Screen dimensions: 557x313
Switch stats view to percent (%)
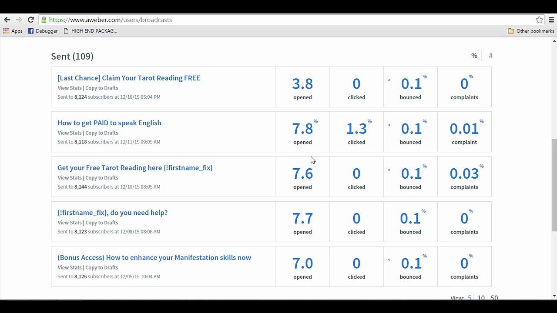pyautogui.click(x=474, y=55)
